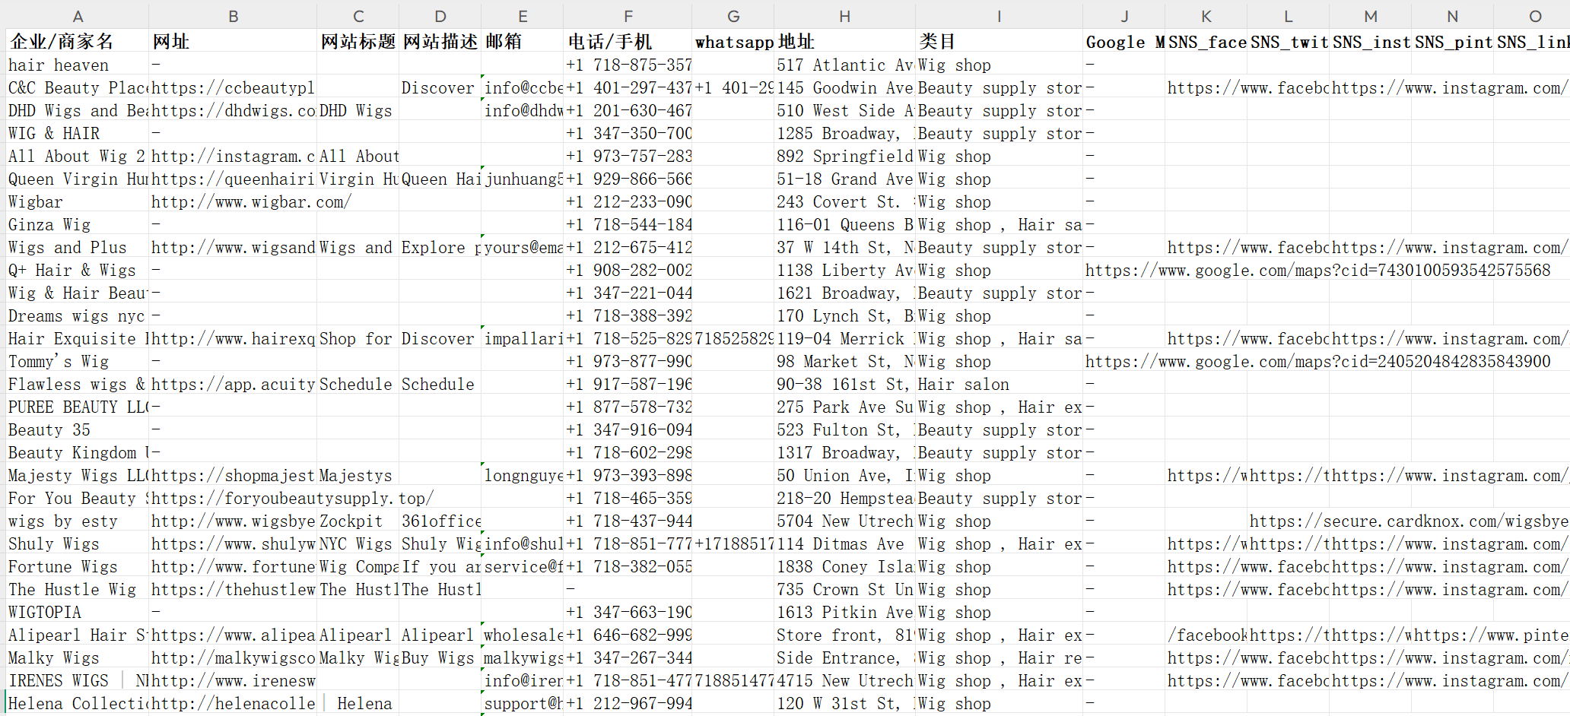Select column A header
The height and width of the screenshot is (716, 1570).
(x=78, y=16)
